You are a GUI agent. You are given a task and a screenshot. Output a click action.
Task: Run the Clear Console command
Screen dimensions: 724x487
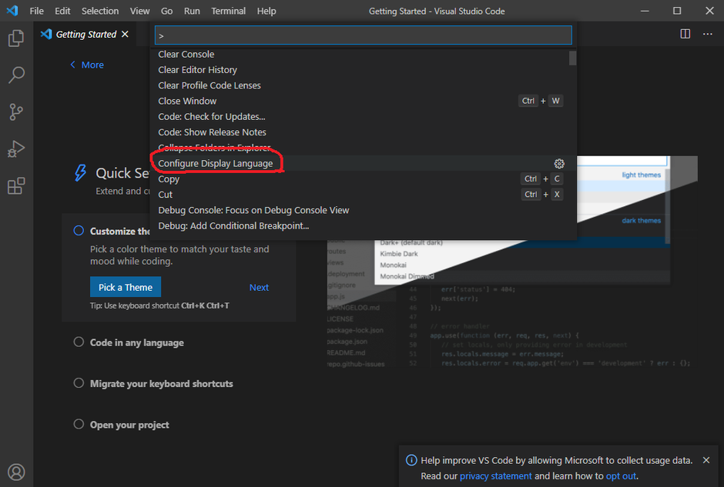point(363,55)
